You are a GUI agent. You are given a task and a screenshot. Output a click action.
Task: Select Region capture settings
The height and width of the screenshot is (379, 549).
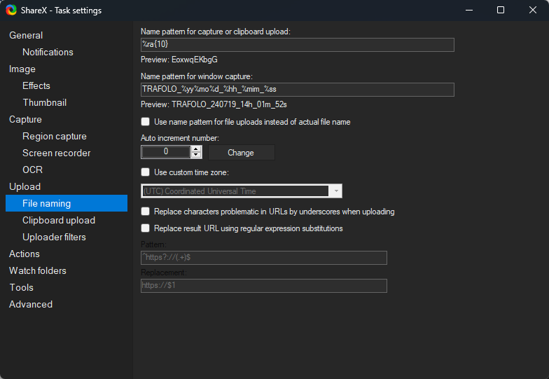[55, 136]
